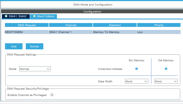Click the Low priority cell
Image resolution: width=183 pixels, height=104 pixels.
coord(159,32)
